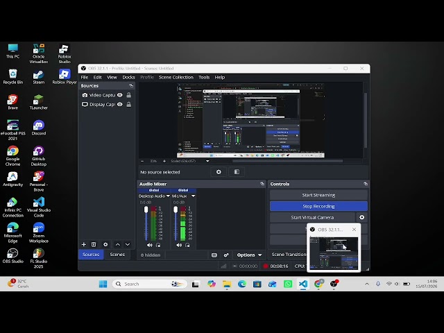444x333 pixels.
Task: Switch to the Scenes tab
Action: 117,255
